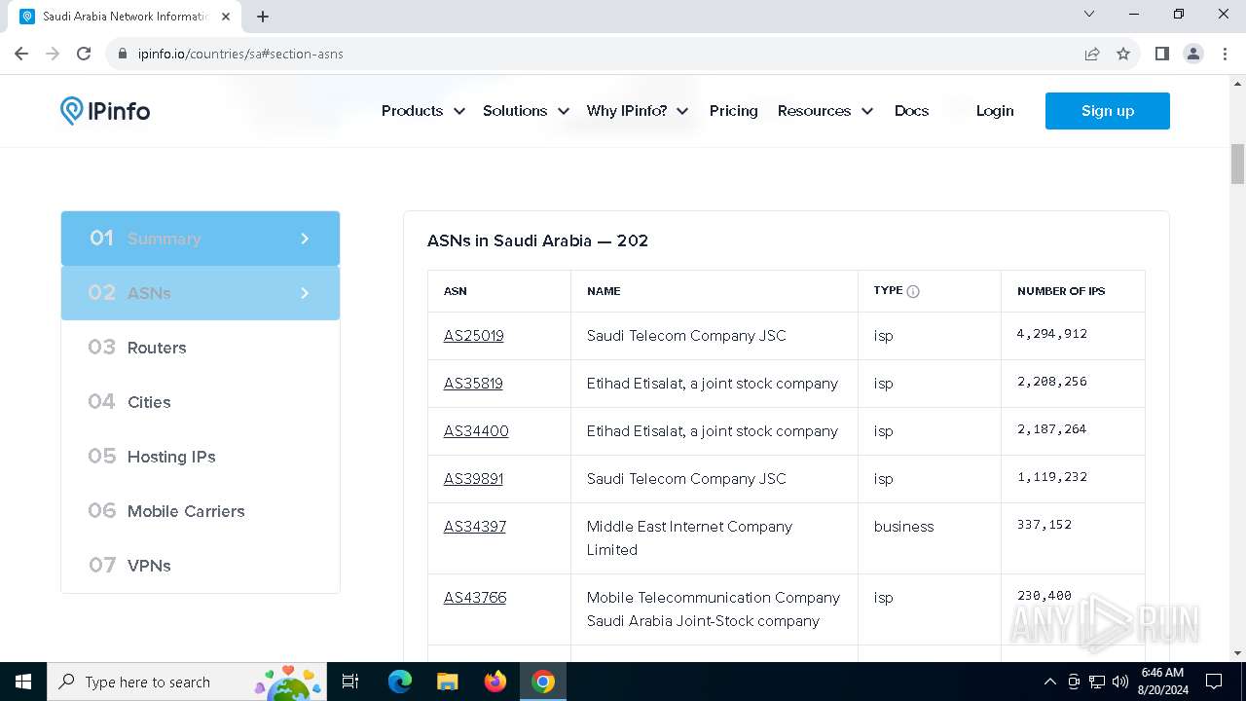This screenshot has width=1246, height=701.
Task: Select the 02 ASNs section
Action: click(201, 293)
